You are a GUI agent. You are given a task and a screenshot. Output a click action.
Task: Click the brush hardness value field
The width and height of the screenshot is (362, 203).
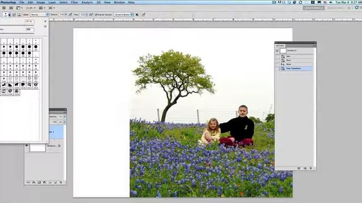click(30, 29)
